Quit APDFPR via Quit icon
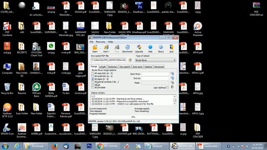 coord(171,49)
